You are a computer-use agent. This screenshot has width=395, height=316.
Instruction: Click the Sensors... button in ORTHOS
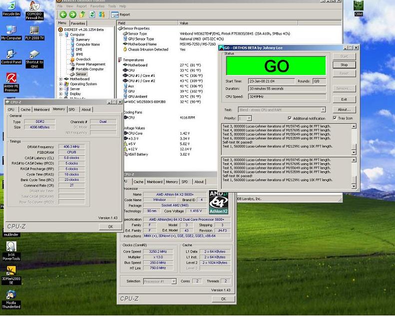coord(344,89)
